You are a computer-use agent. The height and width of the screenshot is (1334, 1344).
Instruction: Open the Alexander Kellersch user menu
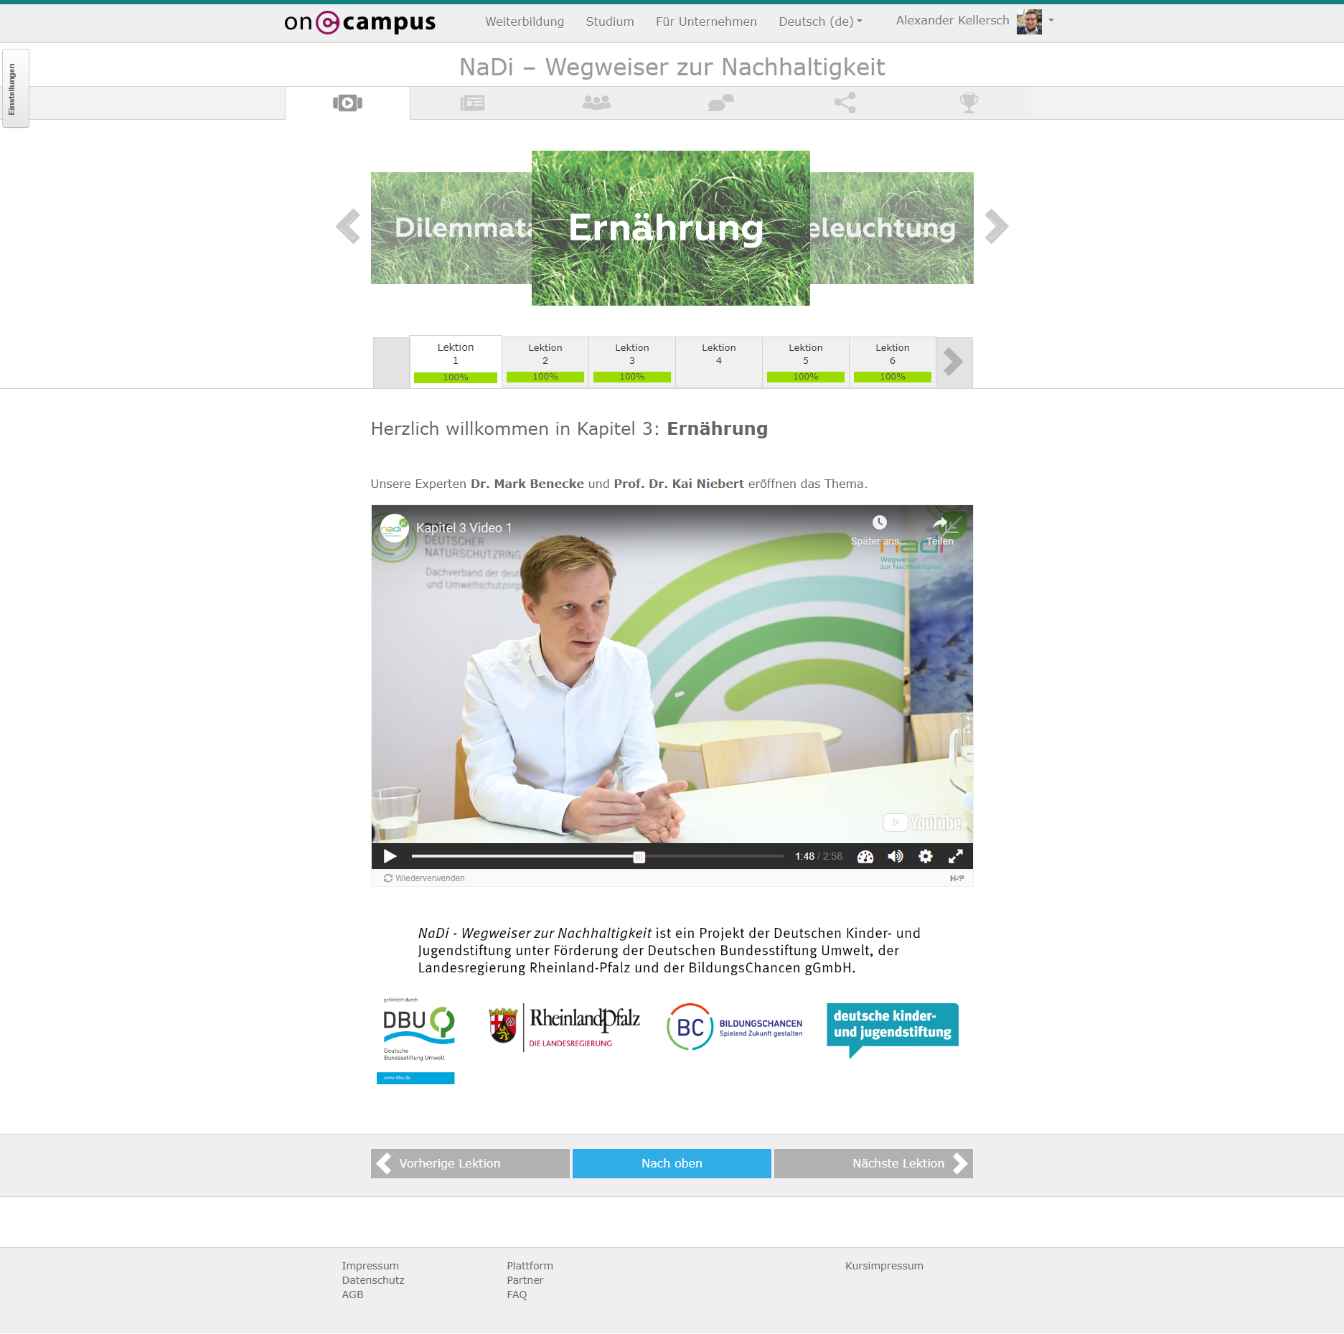(x=974, y=21)
